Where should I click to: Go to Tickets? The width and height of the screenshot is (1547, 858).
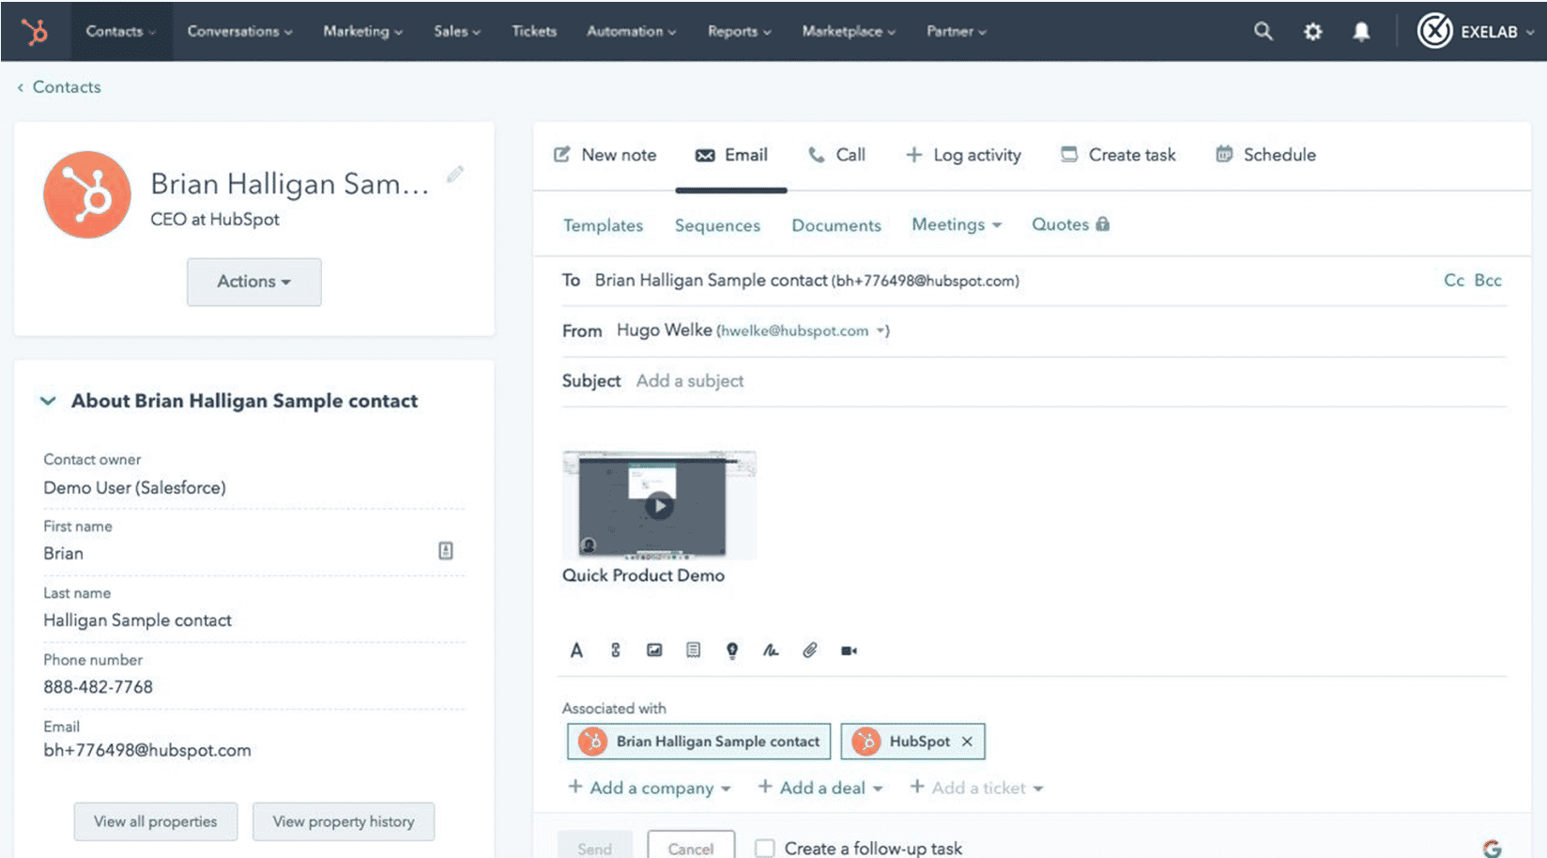tap(534, 31)
